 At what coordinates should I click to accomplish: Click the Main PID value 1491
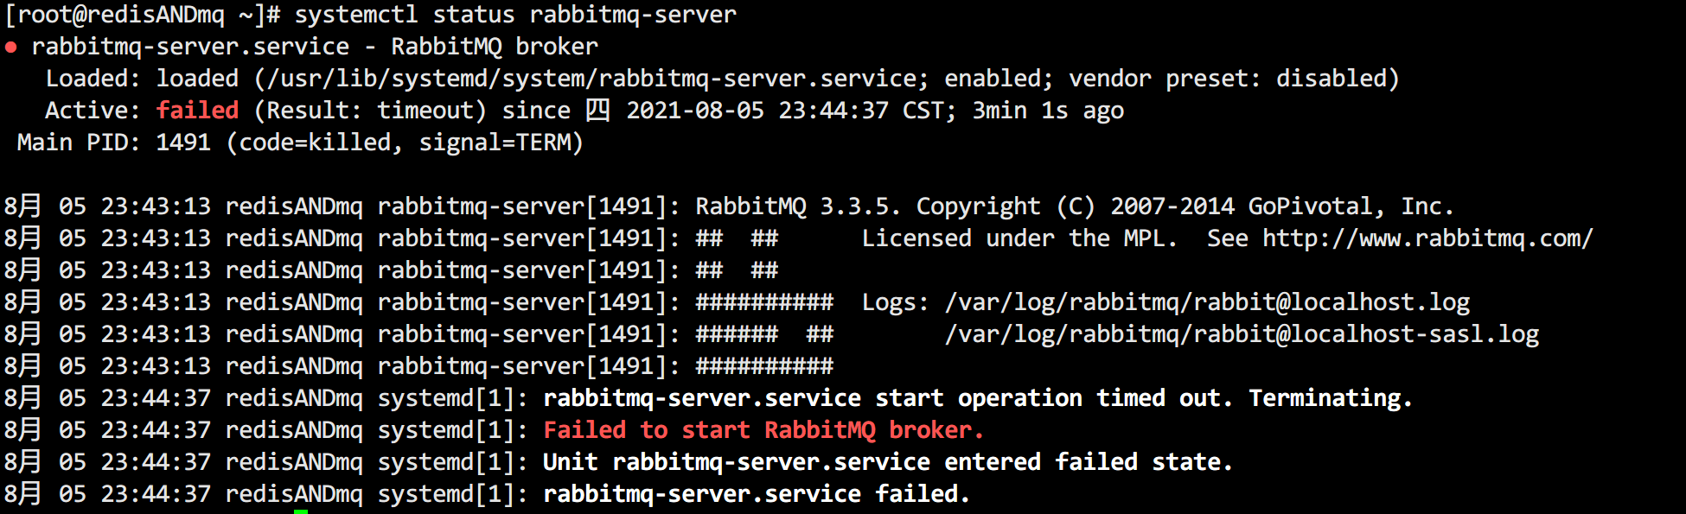pyautogui.click(x=183, y=143)
